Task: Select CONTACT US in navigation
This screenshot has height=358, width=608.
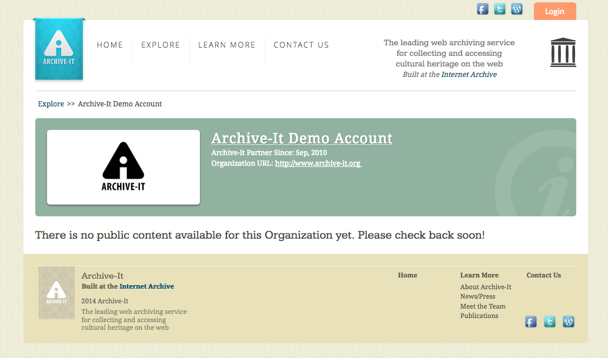Action: (301, 45)
